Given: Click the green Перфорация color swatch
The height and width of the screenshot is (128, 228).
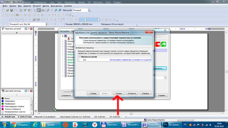Looking at the screenshot, I should click(3, 104).
